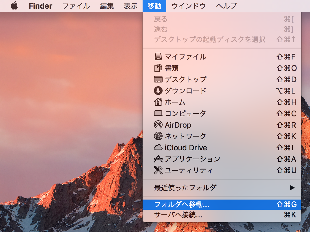Click the マイファイル tray icon

coord(158,57)
